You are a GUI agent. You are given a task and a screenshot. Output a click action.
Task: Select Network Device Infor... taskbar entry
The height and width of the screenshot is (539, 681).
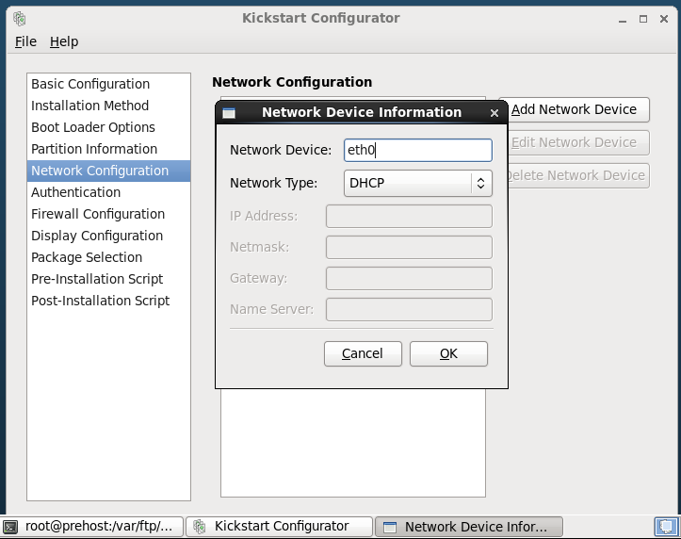tap(469, 527)
